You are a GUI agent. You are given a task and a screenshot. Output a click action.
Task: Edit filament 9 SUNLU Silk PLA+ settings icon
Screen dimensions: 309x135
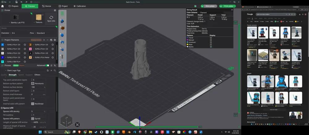pos(25,62)
